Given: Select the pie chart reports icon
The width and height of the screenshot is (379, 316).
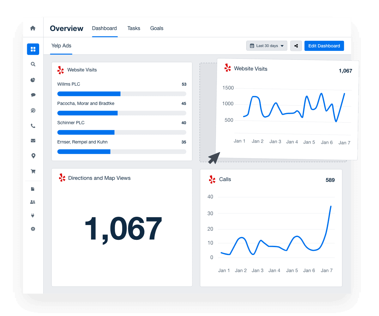Looking at the screenshot, I should tap(33, 80).
